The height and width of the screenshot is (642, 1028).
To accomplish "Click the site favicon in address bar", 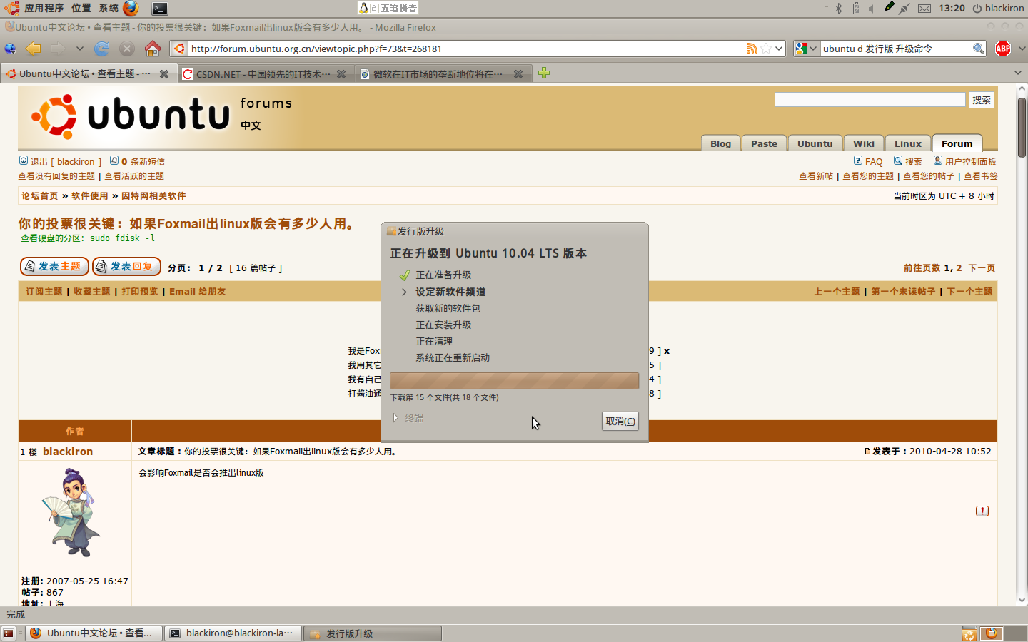I will click(179, 49).
